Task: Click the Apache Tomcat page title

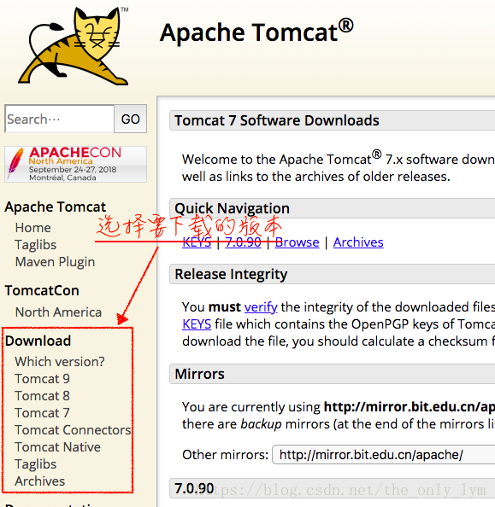Action: (x=256, y=32)
